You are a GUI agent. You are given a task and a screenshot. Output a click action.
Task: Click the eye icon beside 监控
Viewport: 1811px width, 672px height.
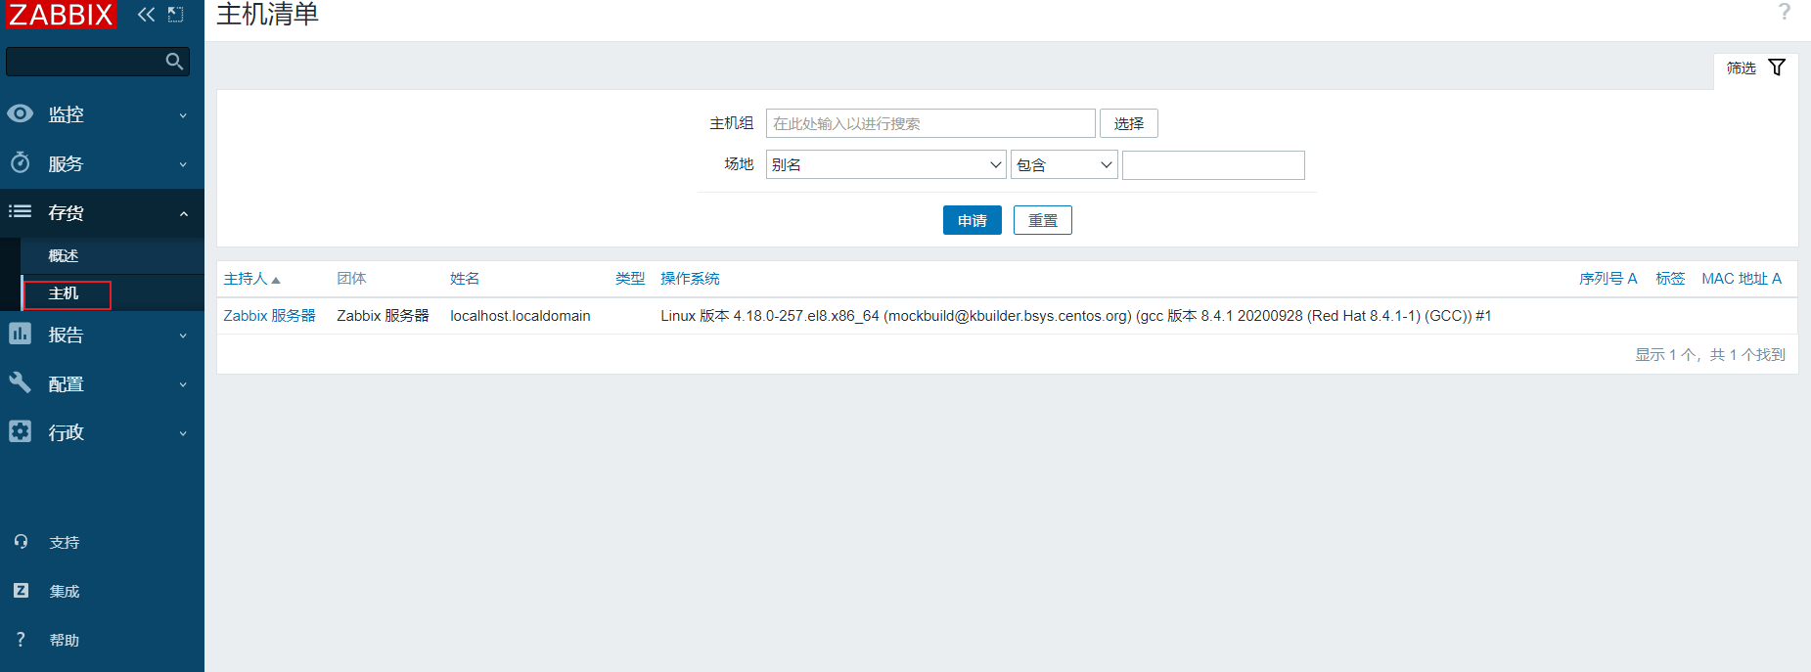pos(20,113)
